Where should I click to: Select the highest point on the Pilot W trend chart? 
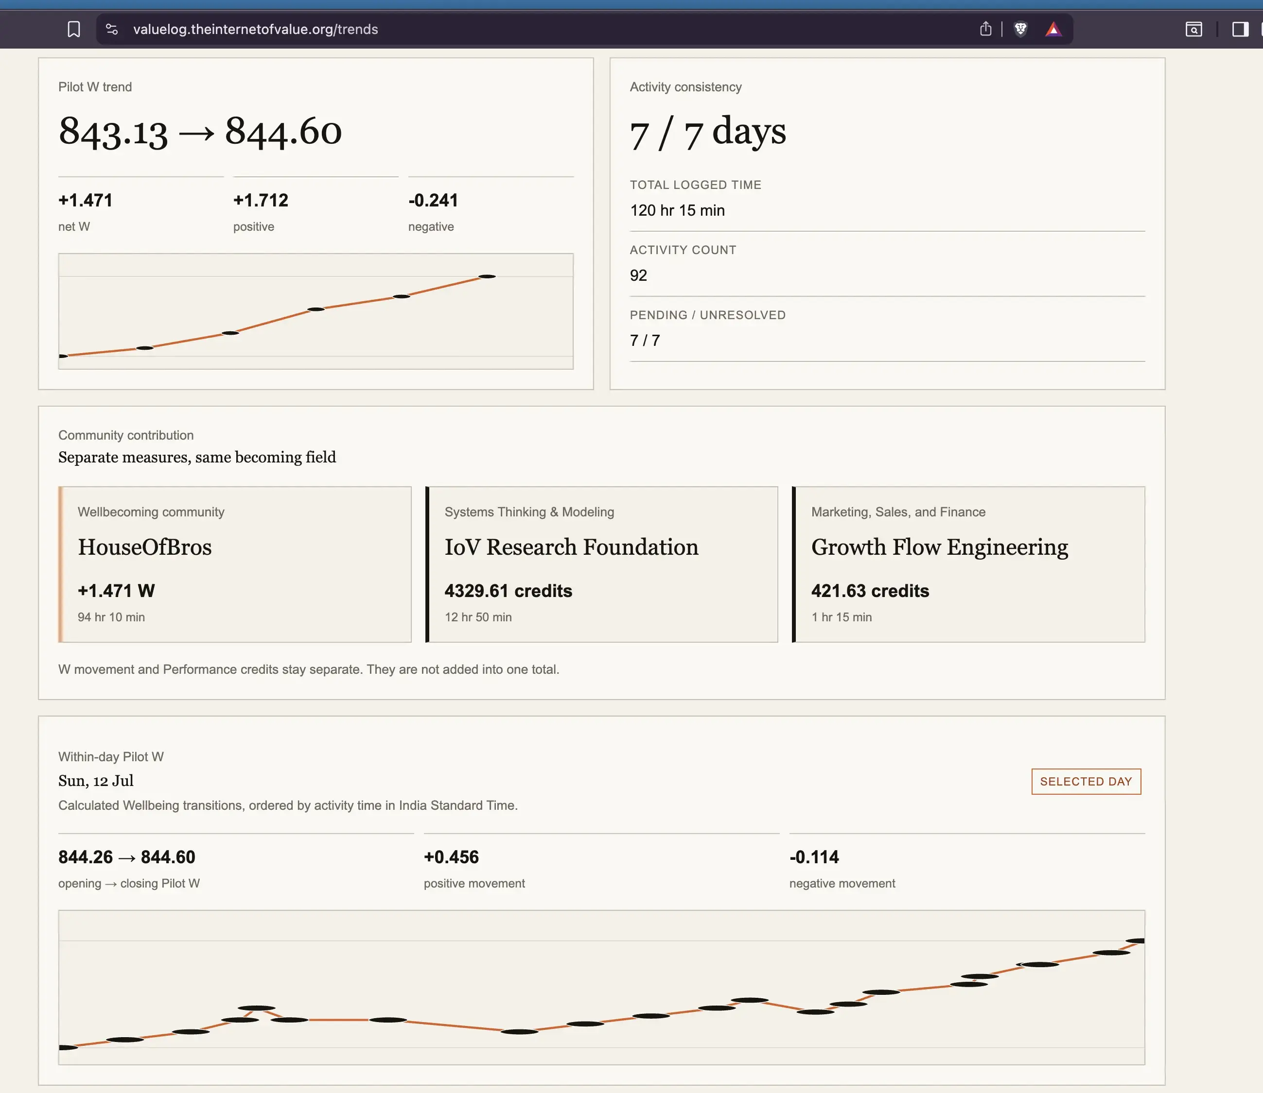coord(487,276)
